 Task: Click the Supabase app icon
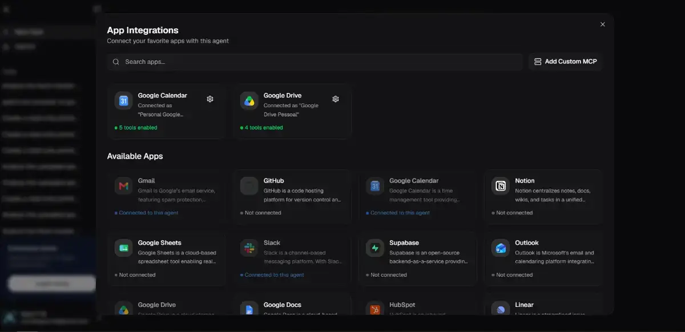point(375,248)
